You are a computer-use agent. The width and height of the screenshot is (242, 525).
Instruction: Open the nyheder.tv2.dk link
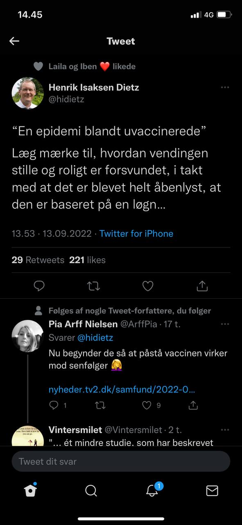point(122,390)
